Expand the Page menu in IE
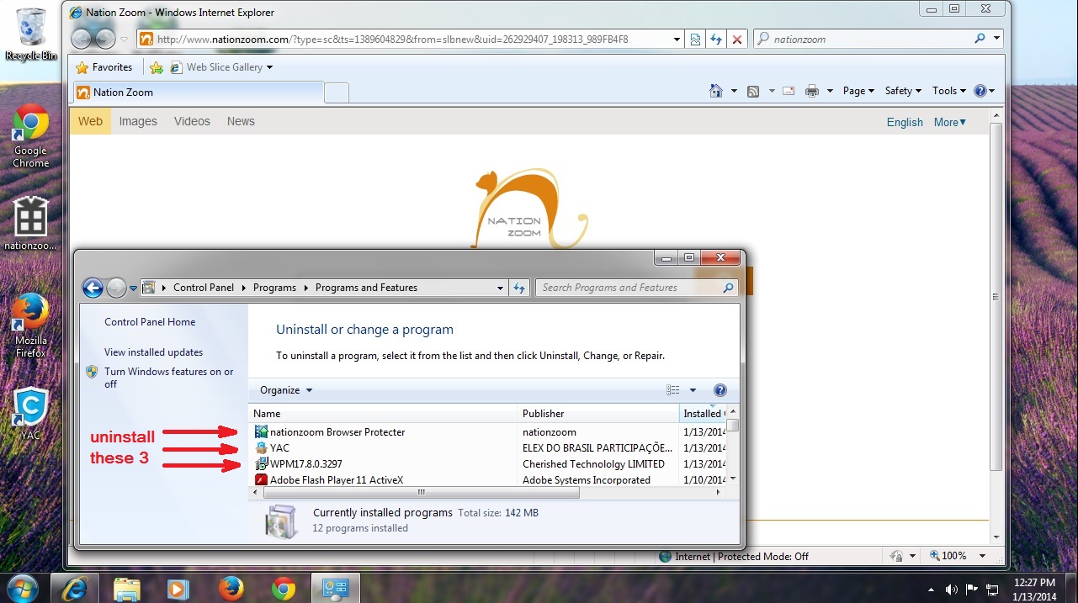 [x=858, y=91]
